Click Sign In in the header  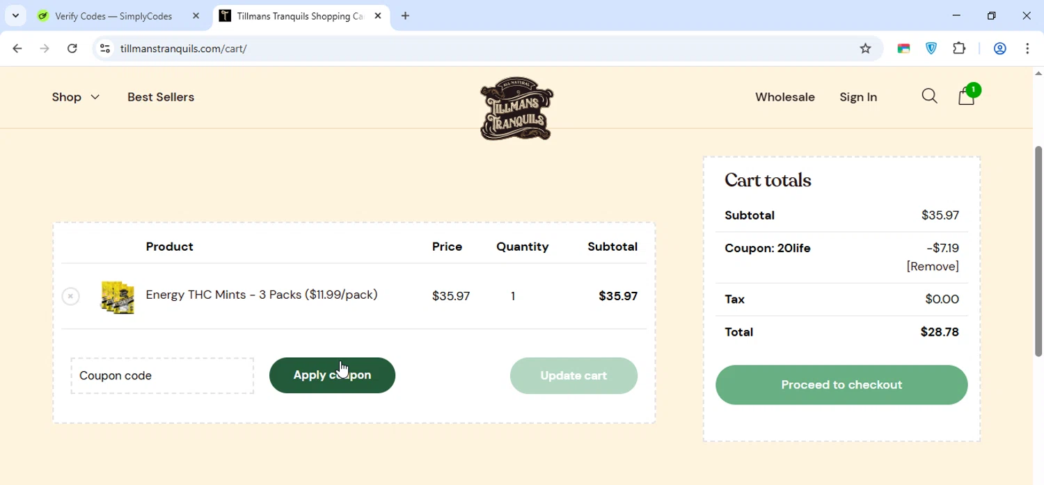point(858,97)
